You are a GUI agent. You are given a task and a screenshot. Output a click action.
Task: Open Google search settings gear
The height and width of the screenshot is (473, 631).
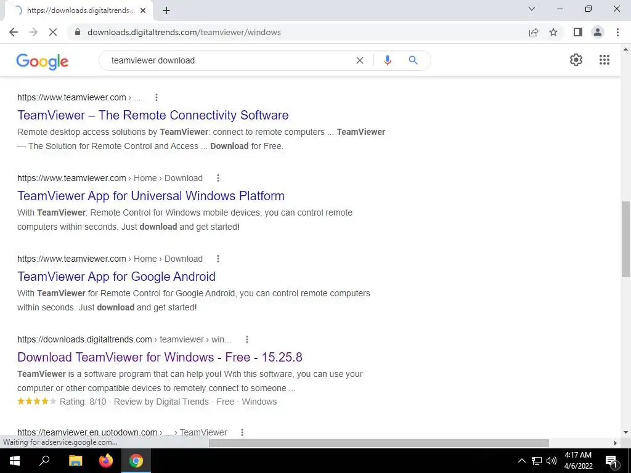click(x=576, y=60)
